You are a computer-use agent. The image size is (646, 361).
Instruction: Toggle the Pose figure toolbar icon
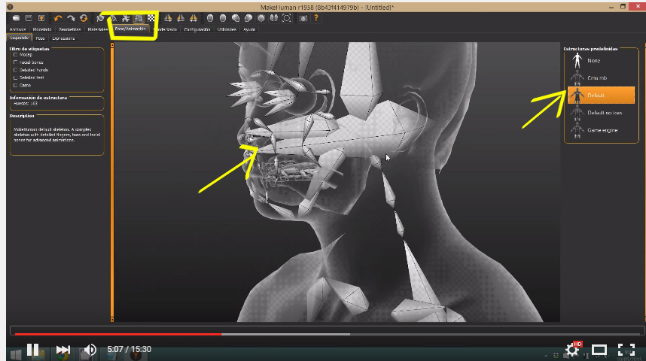coord(126,18)
